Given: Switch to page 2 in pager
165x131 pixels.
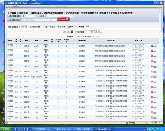Looking at the screenshot, I should (x=75, y=32).
